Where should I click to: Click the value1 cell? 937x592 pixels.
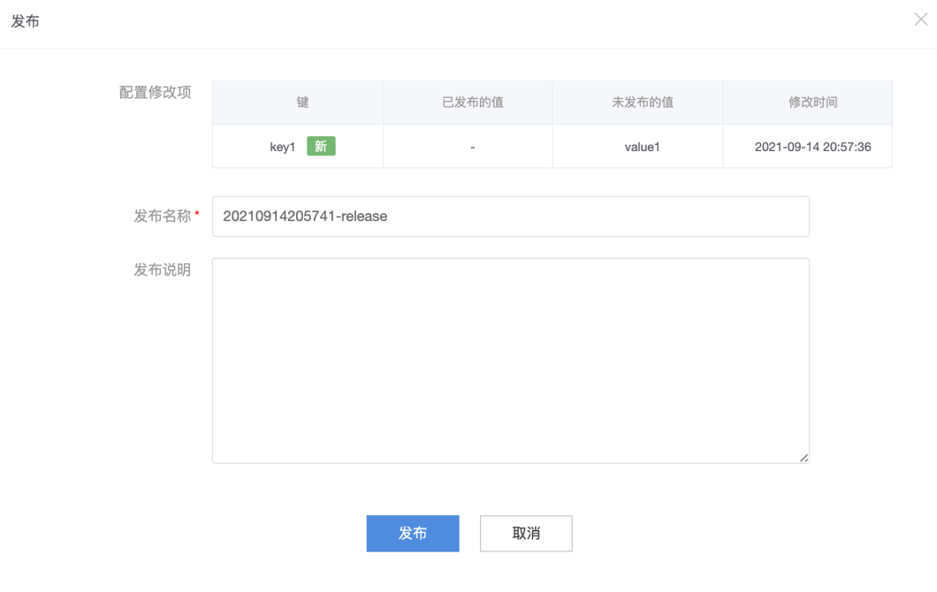tap(643, 148)
